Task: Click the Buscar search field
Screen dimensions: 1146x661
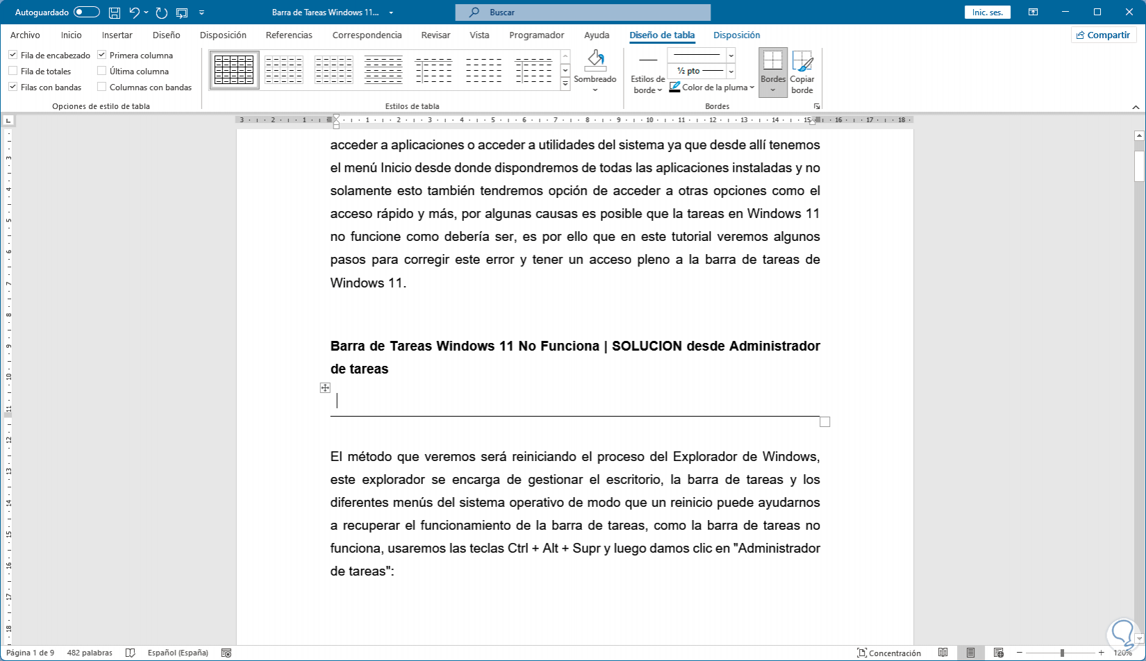Action: (583, 12)
